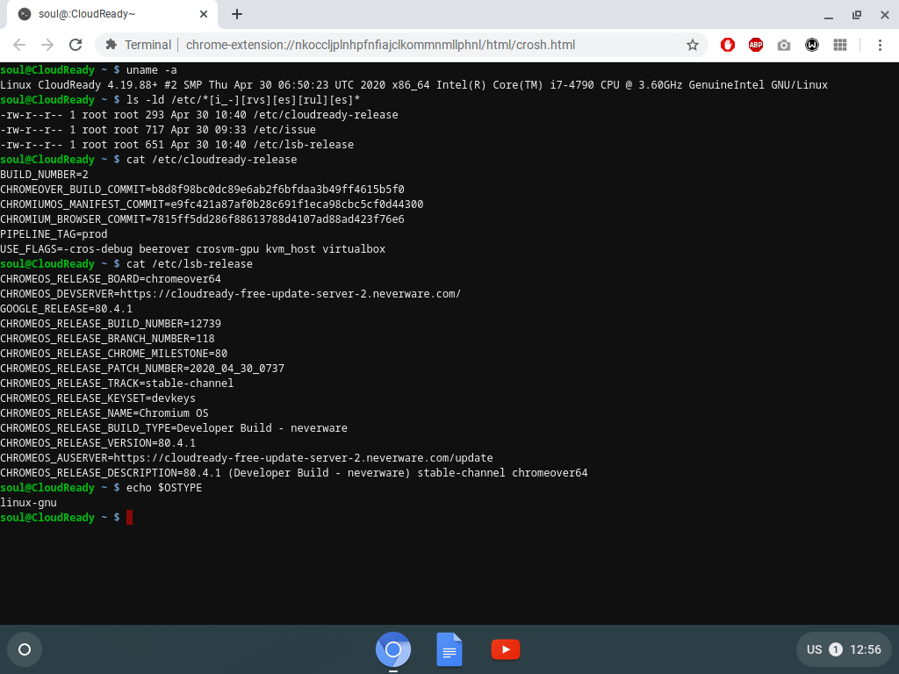Click the PIPELINE_TAG=prod line
Viewport: 899px width, 674px height.
(x=54, y=233)
